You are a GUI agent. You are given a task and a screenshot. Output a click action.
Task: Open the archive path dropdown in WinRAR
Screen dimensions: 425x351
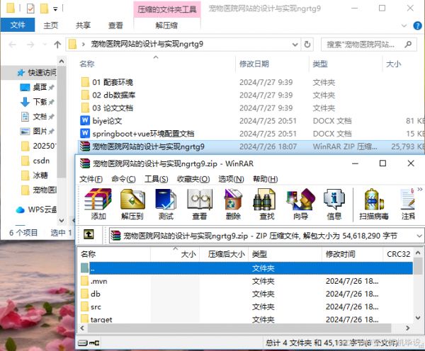coord(419,236)
